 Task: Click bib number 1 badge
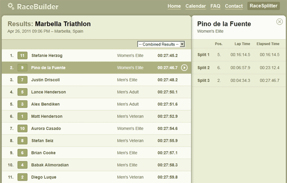coord(22,116)
